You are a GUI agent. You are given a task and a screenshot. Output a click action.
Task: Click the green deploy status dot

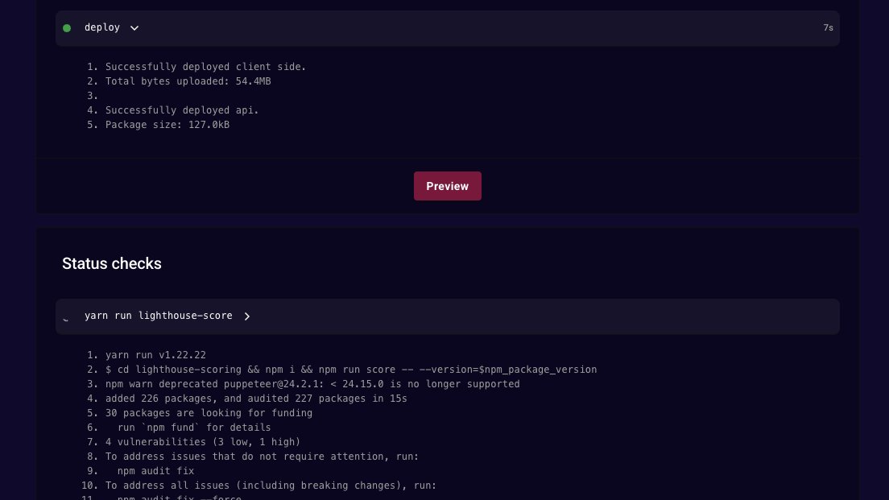(67, 27)
